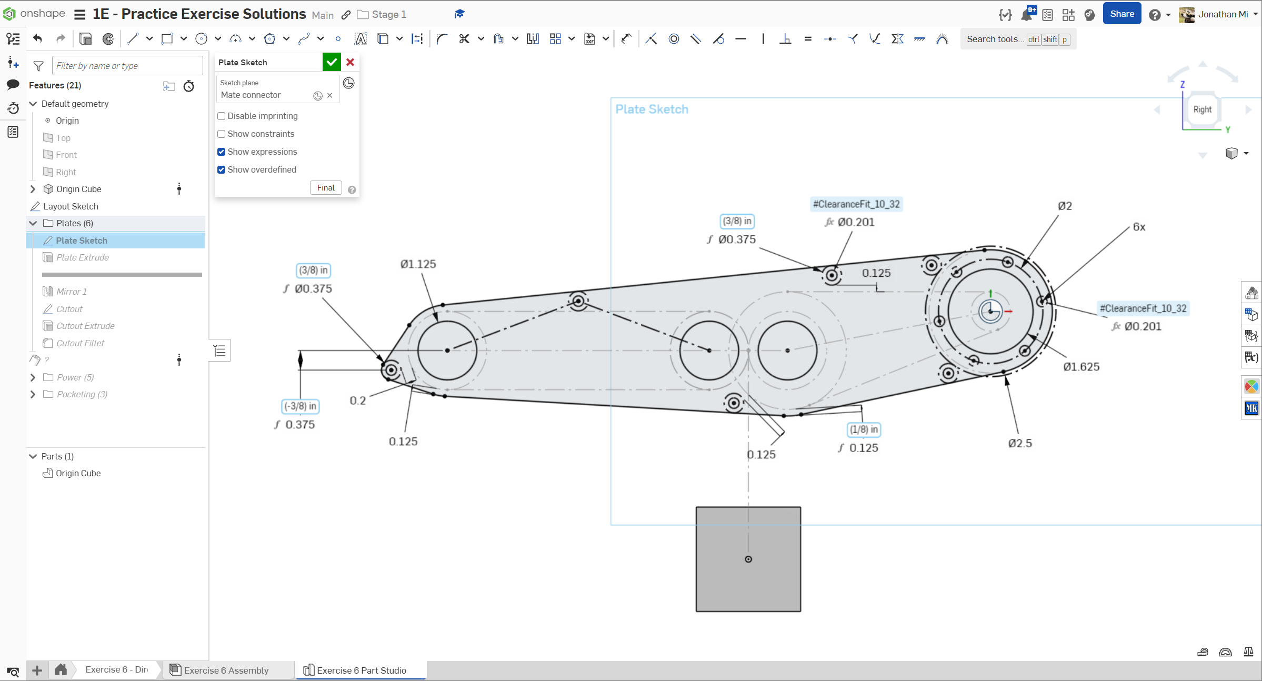Screen dimensions: 1262x681
Task: Apply the Equal constraint
Action: (808, 39)
